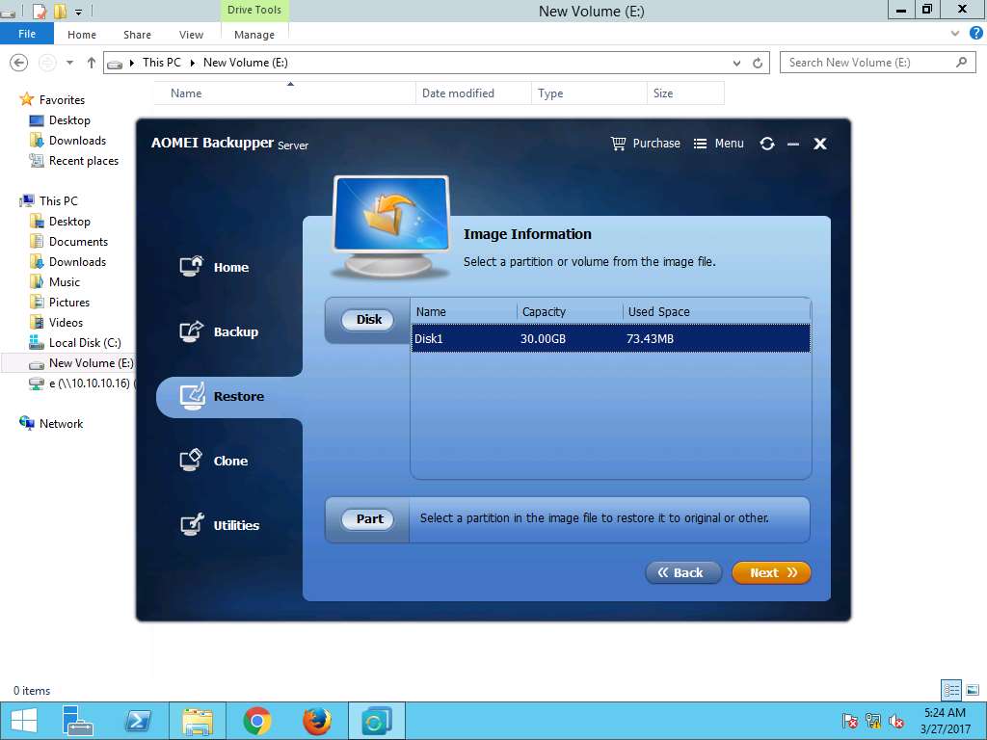Select Videos folder under This PC
Image resolution: width=987 pixels, height=740 pixels.
click(66, 322)
